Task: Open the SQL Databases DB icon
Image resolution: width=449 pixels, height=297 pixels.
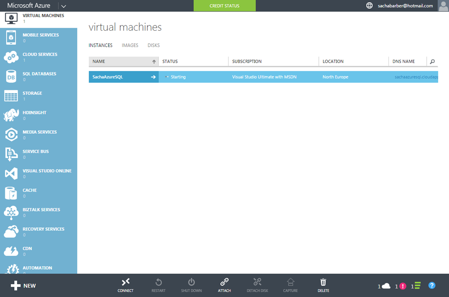Action: pyautogui.click(x=11, y=76)
